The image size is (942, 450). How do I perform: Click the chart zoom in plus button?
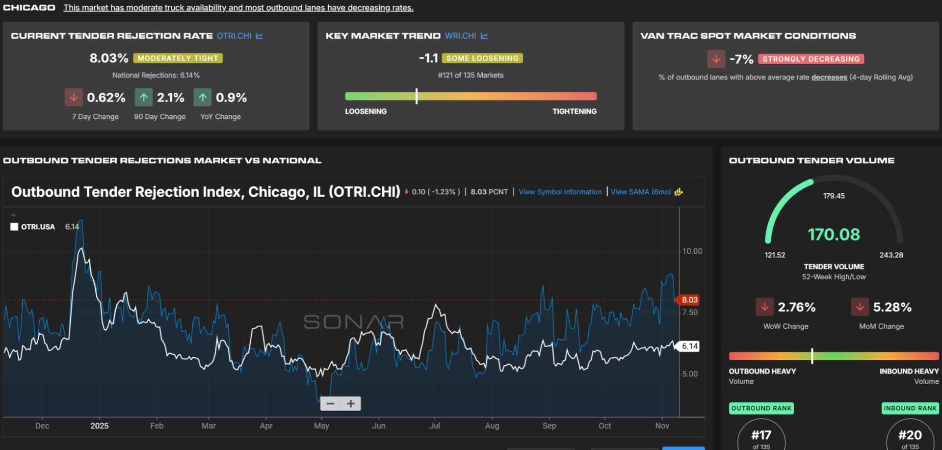(351, 403)
